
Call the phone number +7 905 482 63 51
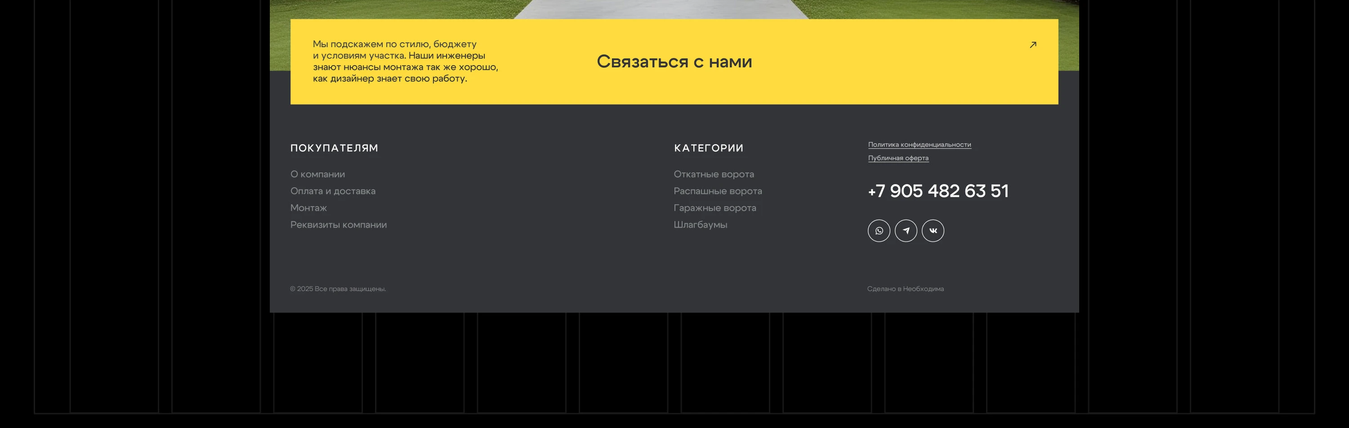(938, 191)
